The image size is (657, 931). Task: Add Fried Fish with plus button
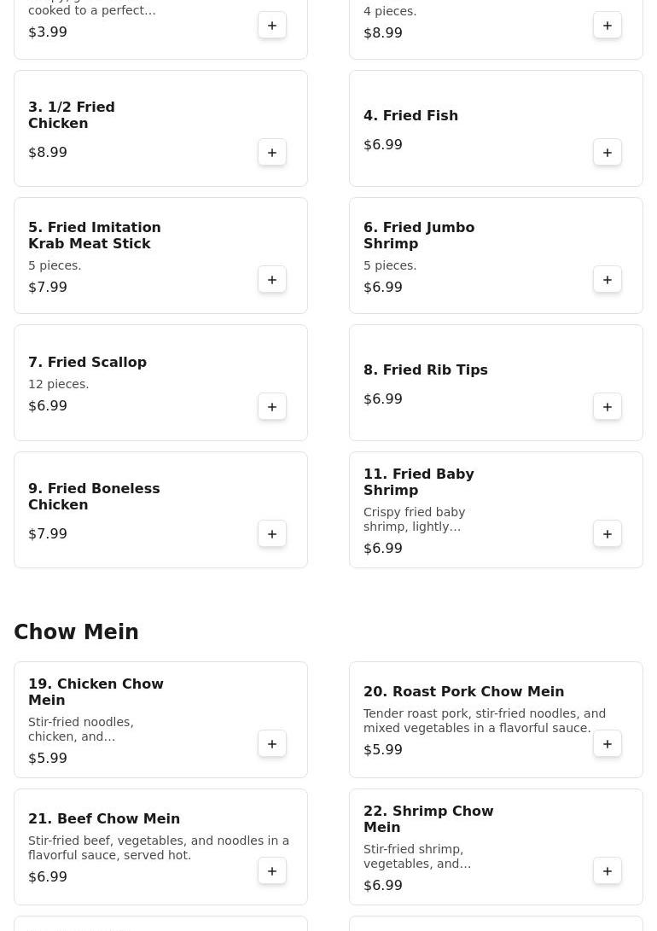(x=608, y=153)
